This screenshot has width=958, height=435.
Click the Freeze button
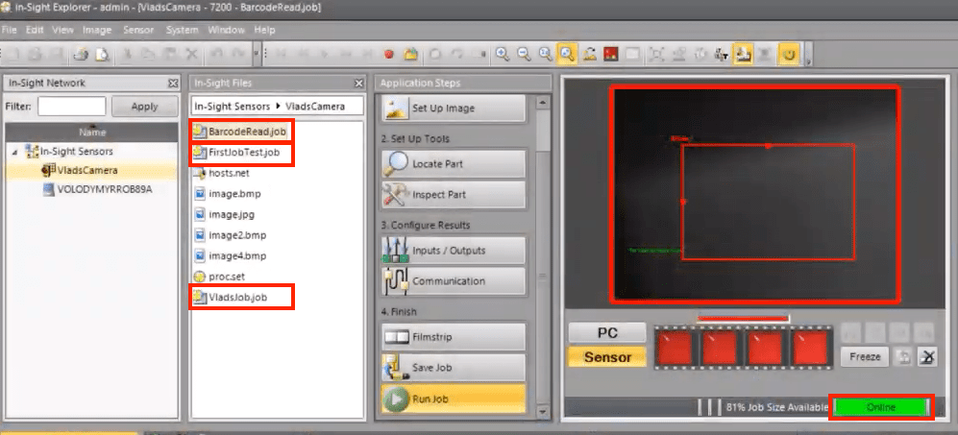[865, 357]
